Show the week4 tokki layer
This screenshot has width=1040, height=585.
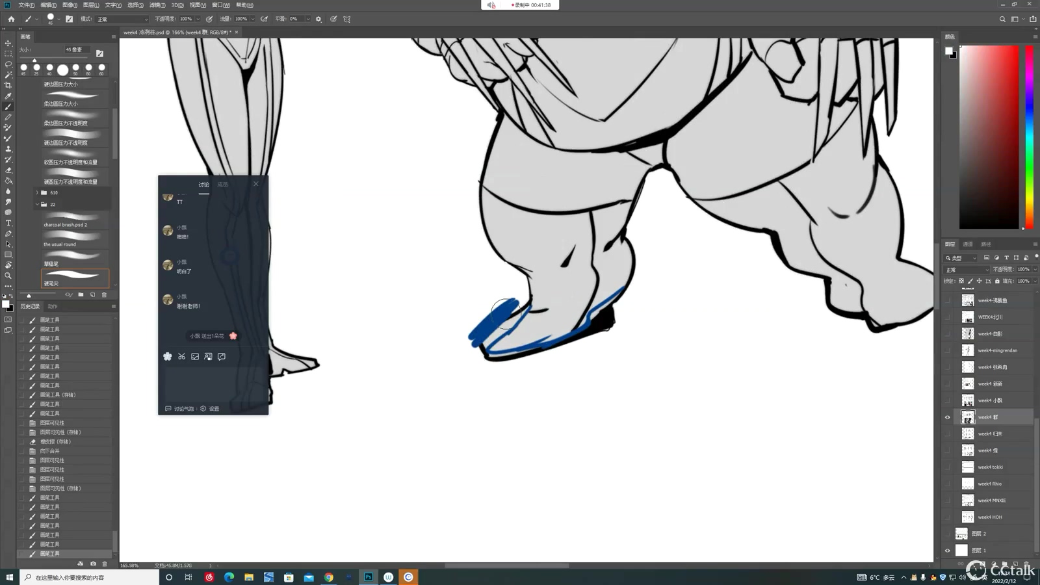[948, 467]
